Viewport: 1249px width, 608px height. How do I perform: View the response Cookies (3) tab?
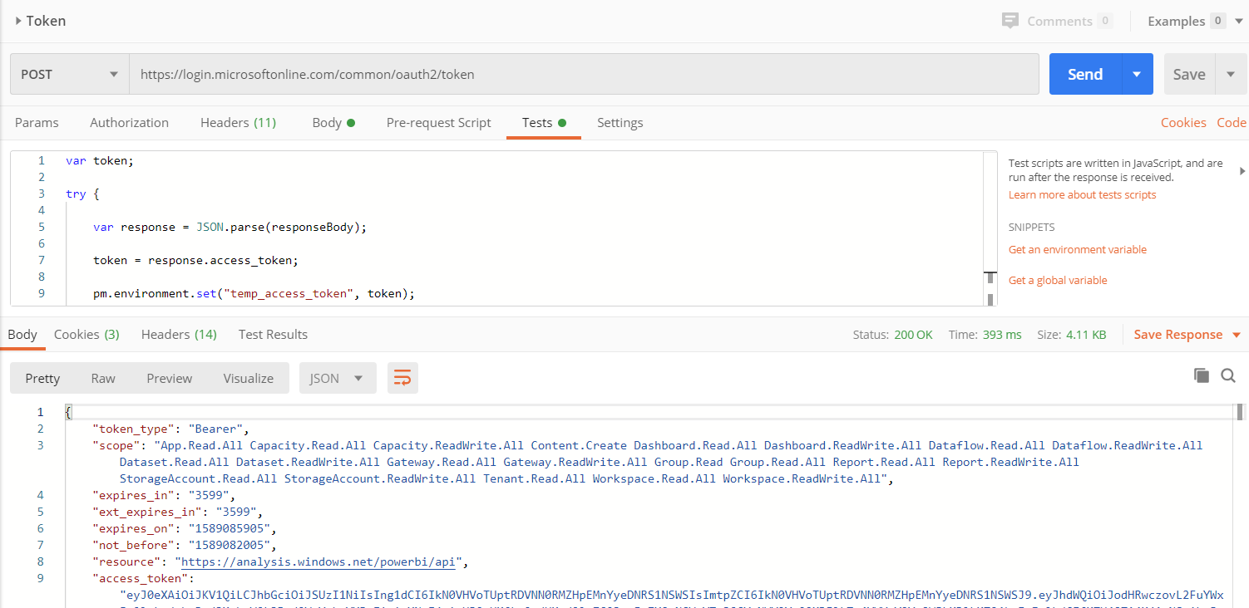[x=86, y=334]
